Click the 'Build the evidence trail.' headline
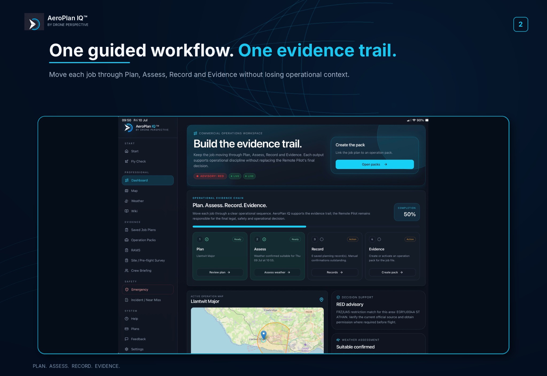This screenshot has height=376, width=547. [248, 144]
